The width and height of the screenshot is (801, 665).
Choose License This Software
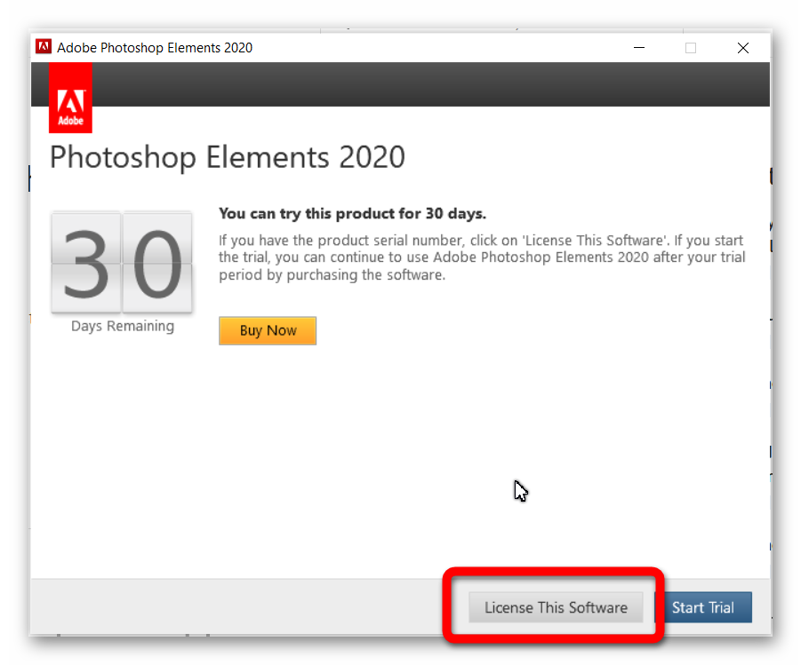(x=556, y=607)
